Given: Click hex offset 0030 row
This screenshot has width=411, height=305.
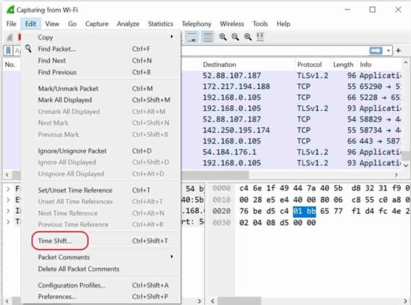Looking at the screenshot, I should click(x=221, y=223).
